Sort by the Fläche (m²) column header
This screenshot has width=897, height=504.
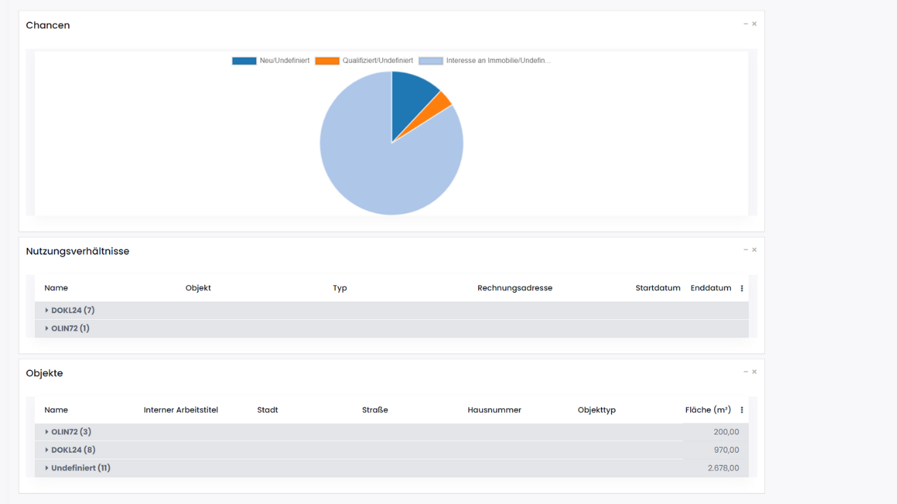[x=708, y=409]
